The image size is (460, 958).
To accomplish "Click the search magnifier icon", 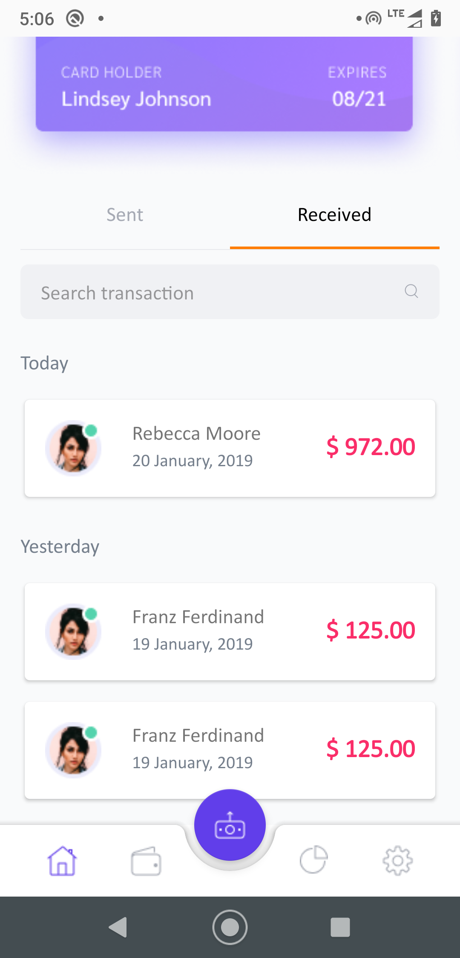I will [x=411, y=291].
